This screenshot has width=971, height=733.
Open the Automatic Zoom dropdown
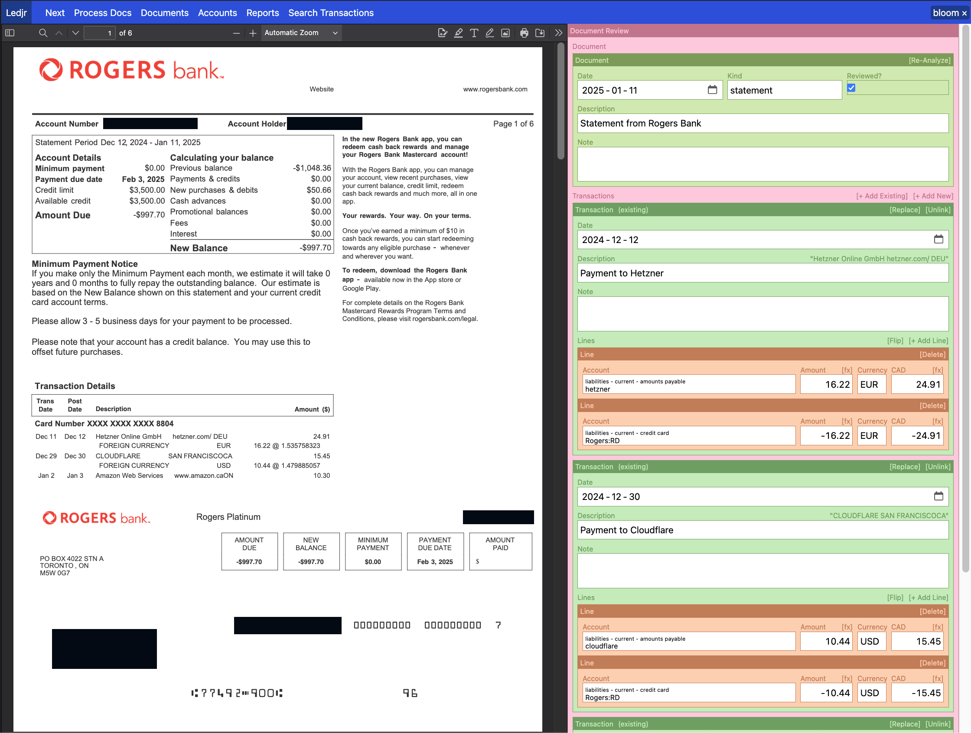click(301, 33)
